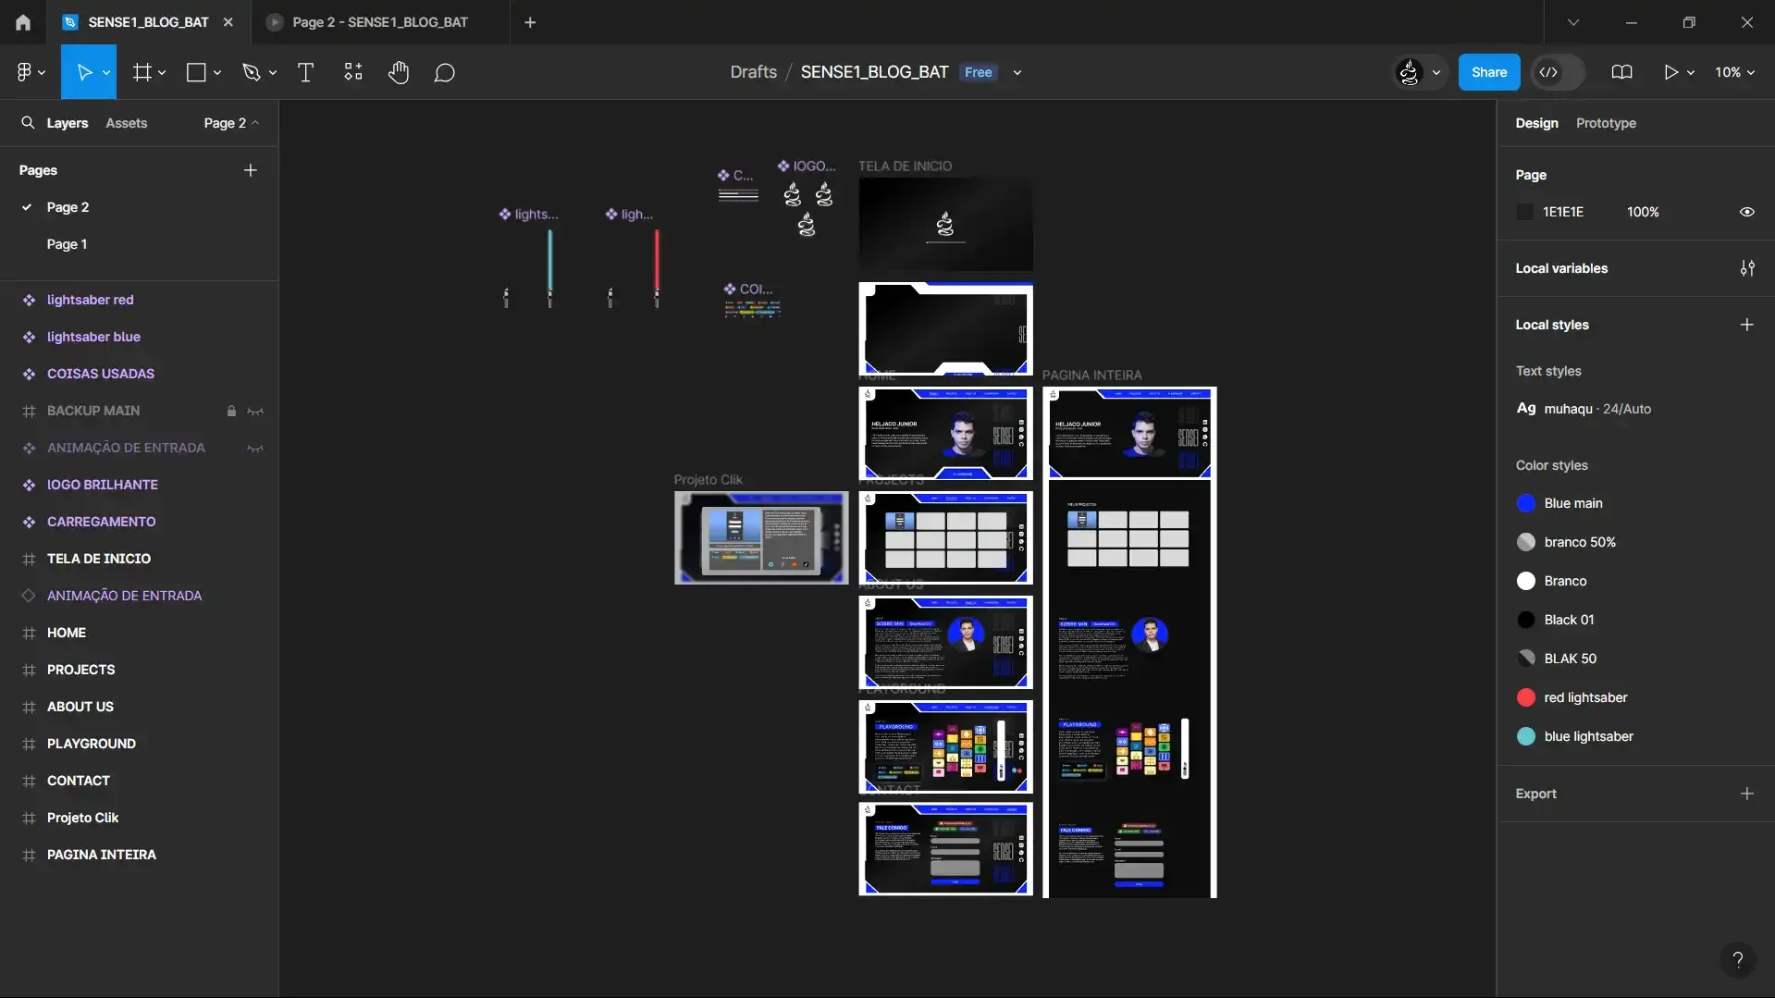Open the presentation options arrow
Screen dimensions: 1775x998
pos(1691,72)
